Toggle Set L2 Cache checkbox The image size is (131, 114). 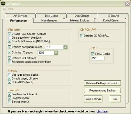pyautogui.click(x=93, y=54)
